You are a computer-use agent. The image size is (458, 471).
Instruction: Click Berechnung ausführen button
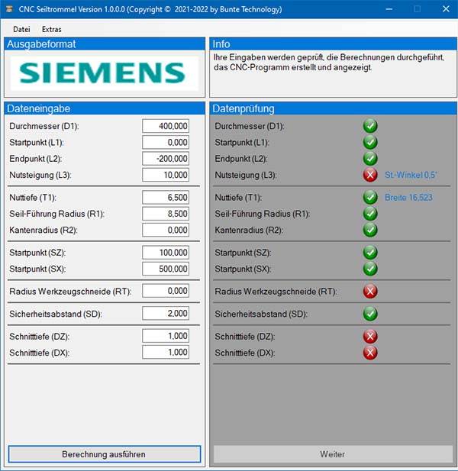point(105,454)
